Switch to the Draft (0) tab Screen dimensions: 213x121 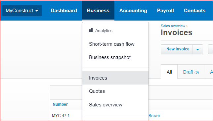click(191, 72)
